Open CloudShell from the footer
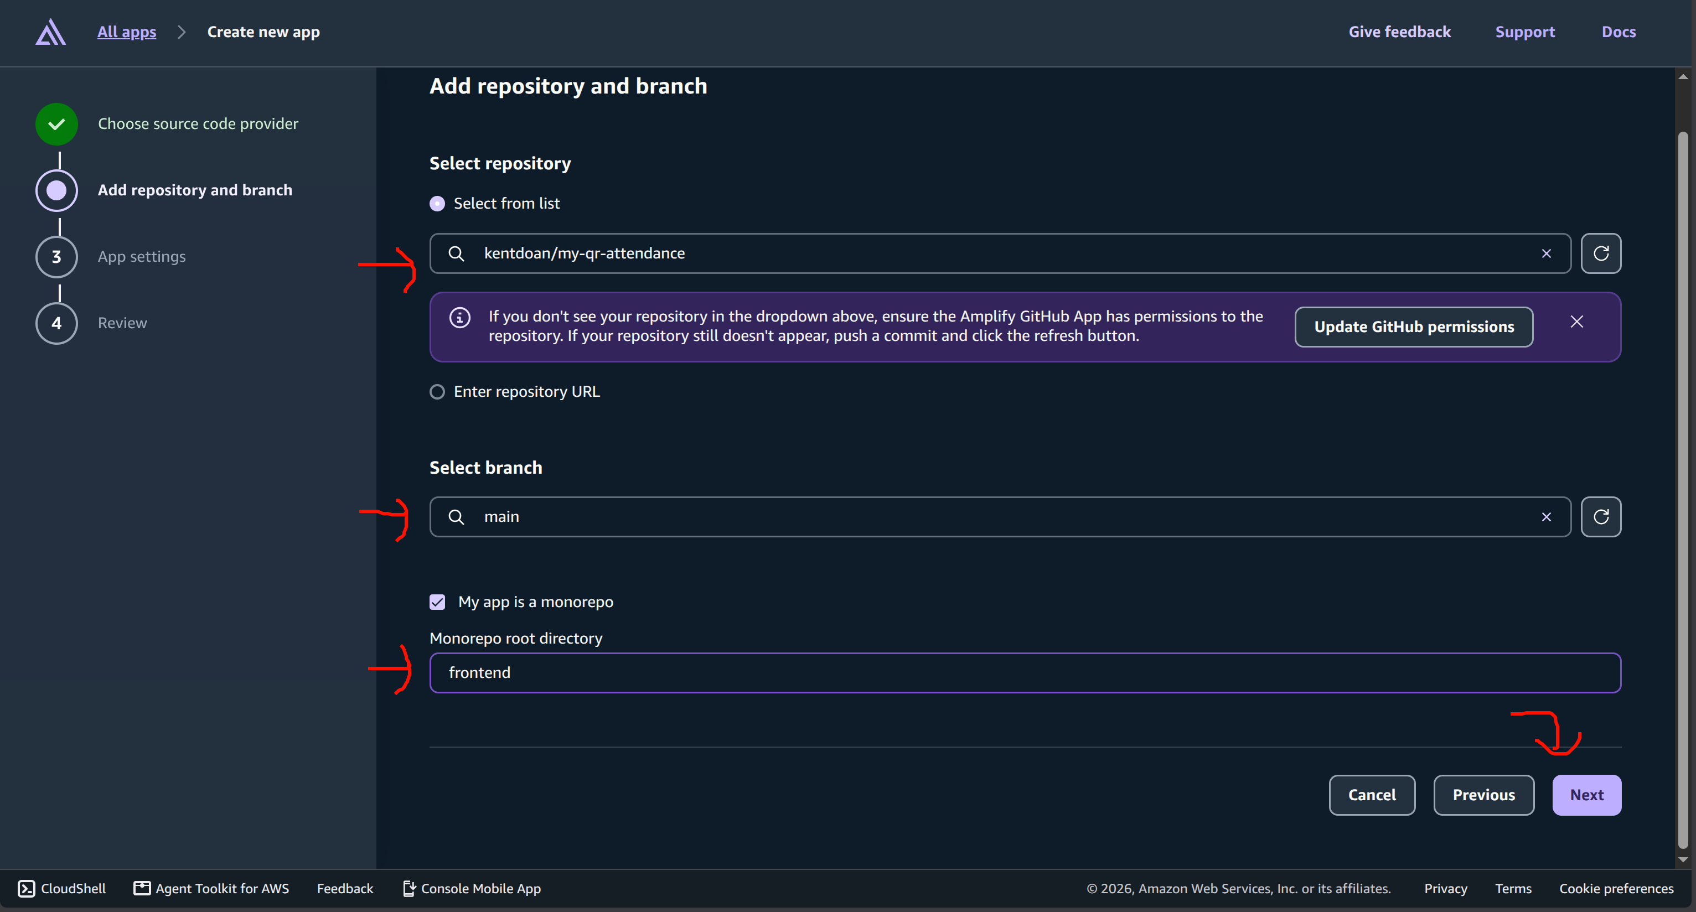Screen dimensions: 1696x912 tap(61, 888)
